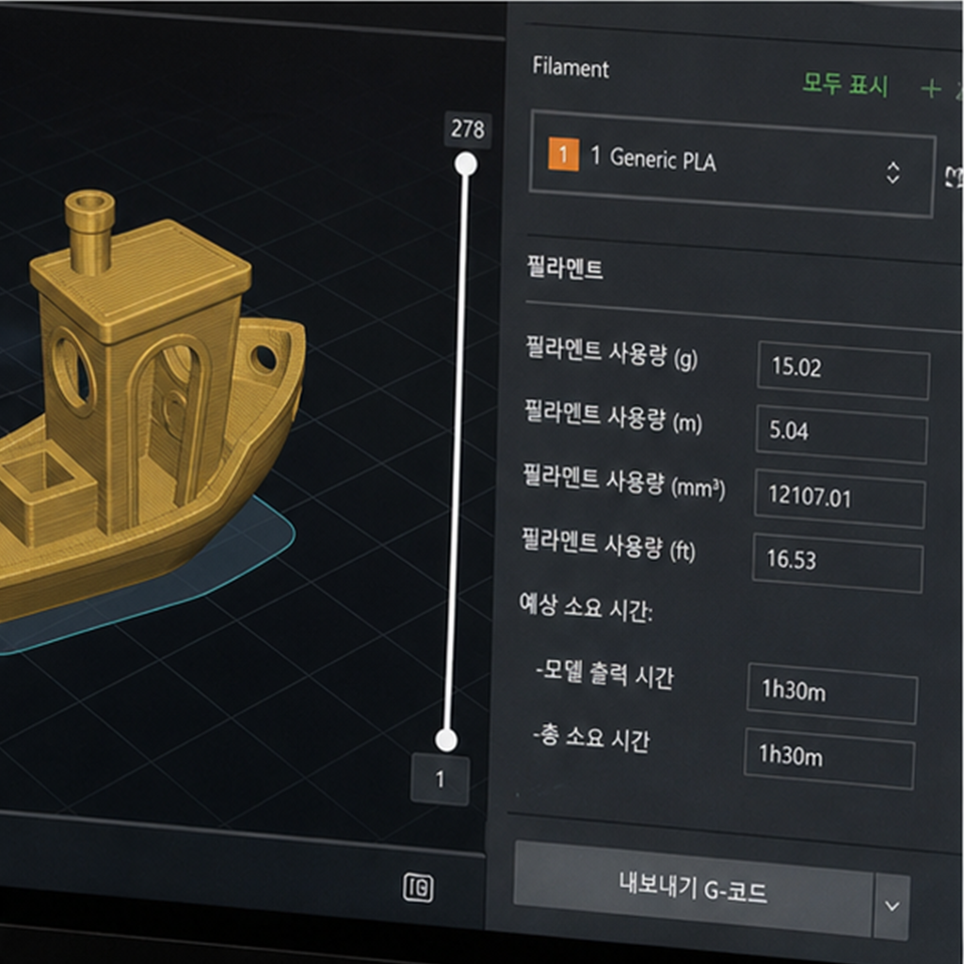Click the layer number box showing 278
Screen dimensions: 964x964
(x=468, y=129)
